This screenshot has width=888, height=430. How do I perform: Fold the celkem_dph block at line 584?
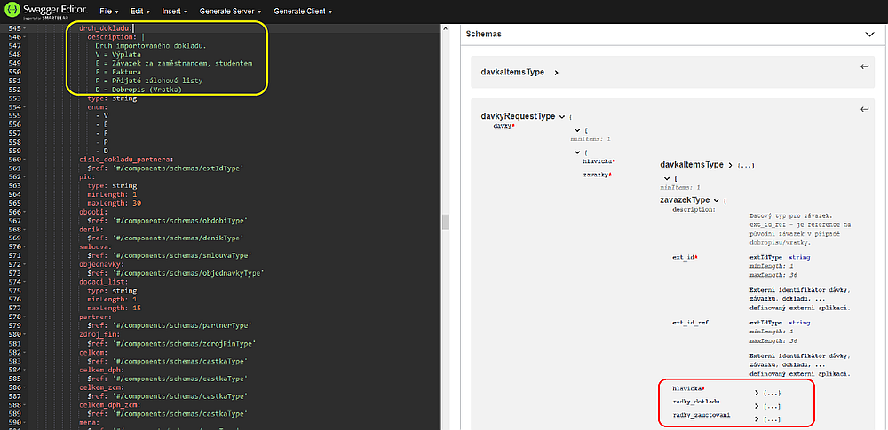[25, 370]
